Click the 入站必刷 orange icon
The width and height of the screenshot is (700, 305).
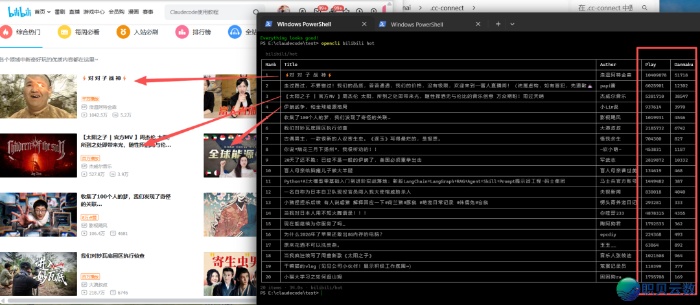[123, 32]
